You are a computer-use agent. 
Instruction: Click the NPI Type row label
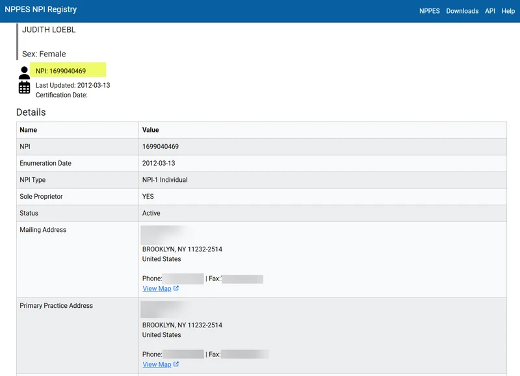pos(32,180)
